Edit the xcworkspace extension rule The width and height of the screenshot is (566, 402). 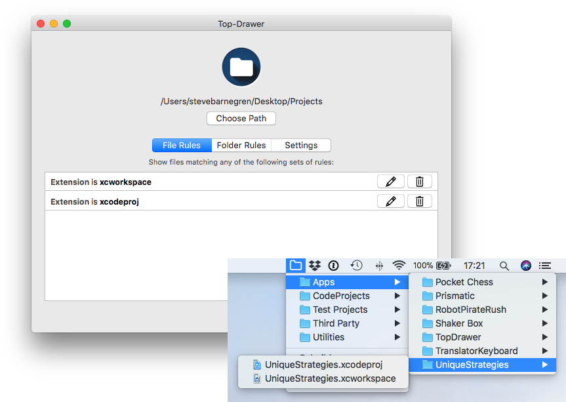(x=390, y=181)
